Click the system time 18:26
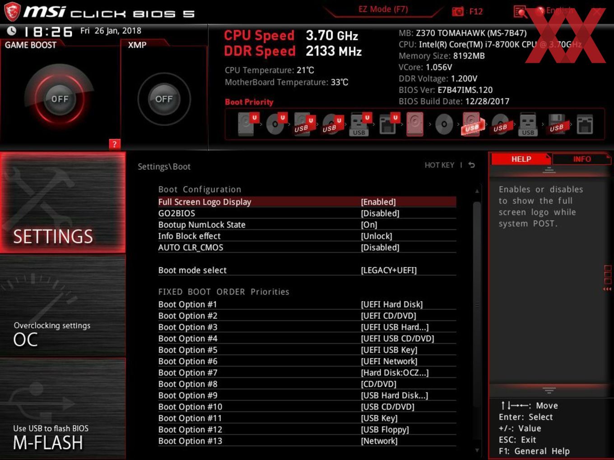Image resolution: width=614 pixels, height=460 pixels. click(x=48, y=32)
